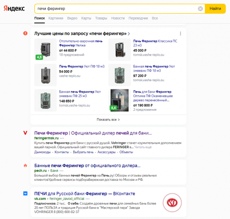230x219 pixels.
Task: Click the VK favicon next to the ВКонтакте result
Action: click(x=25, y=193)
